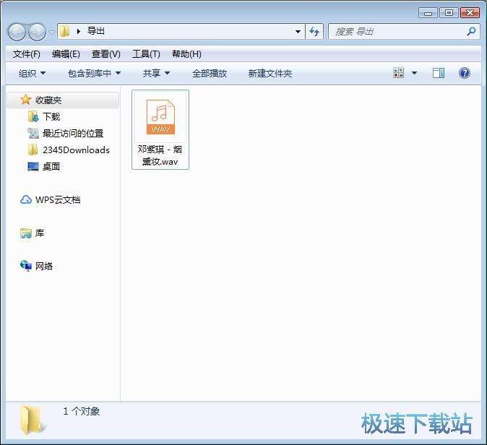This screenshot has width=487, height=445.
Task: Open the 组织 dropdown
Action: (33, 74)
